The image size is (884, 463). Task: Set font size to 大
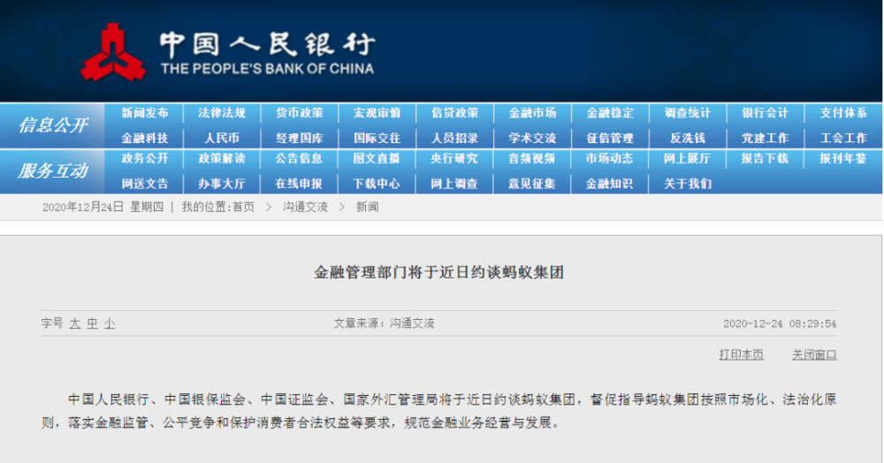[75, 323]
